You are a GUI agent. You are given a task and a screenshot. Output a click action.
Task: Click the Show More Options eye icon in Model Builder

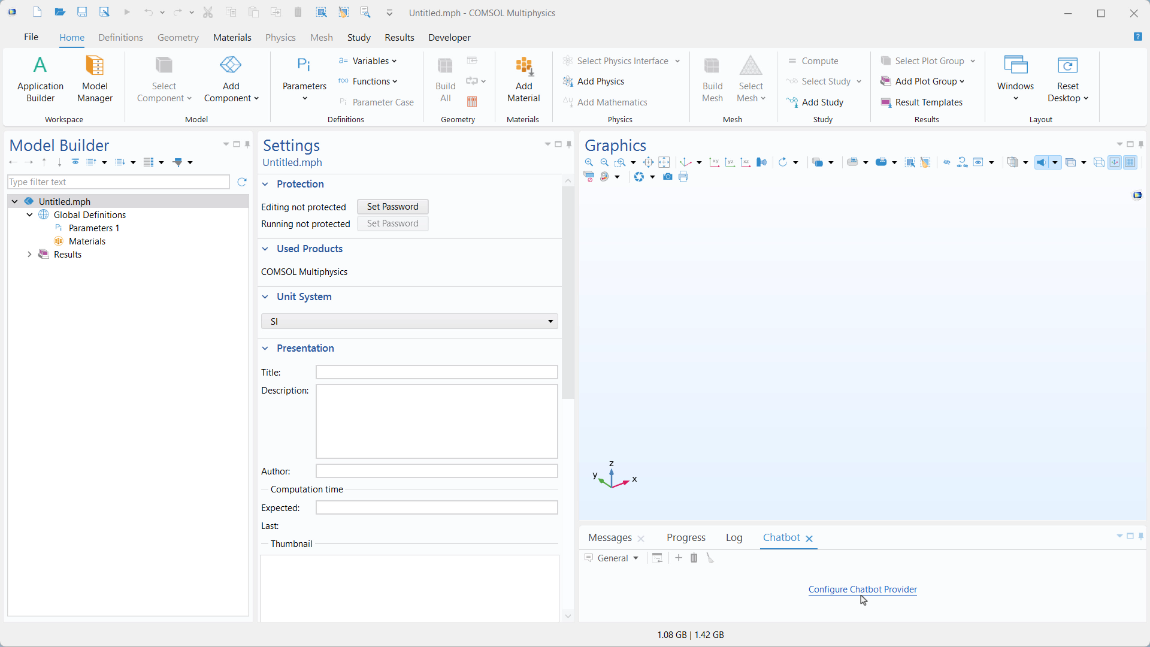75,162
